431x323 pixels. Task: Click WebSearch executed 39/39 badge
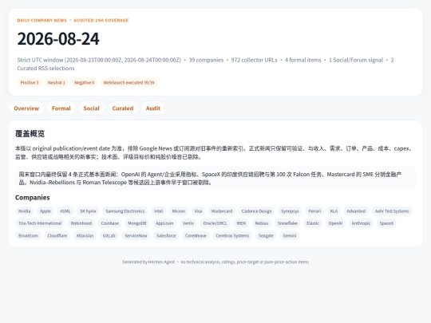click(x=129, y=83)
